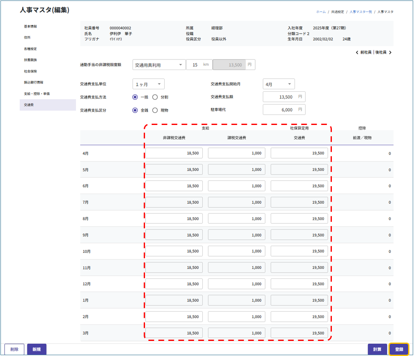
Task: Open 支給・控除・単価 sidebar item
Action: (x=37, y=94)
